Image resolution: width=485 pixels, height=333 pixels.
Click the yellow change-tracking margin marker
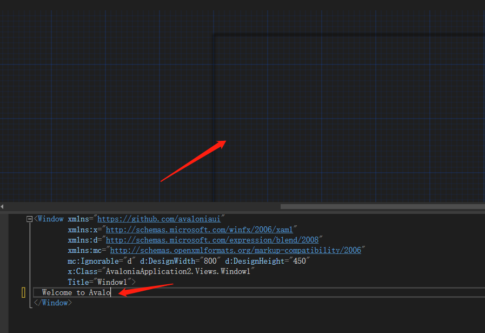click(23, 292)
